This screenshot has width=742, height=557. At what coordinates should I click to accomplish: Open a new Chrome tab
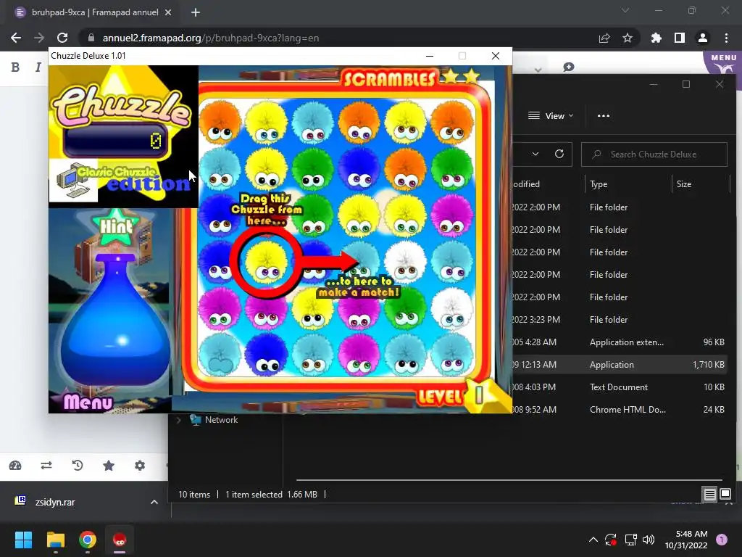[x=196, y=12]
